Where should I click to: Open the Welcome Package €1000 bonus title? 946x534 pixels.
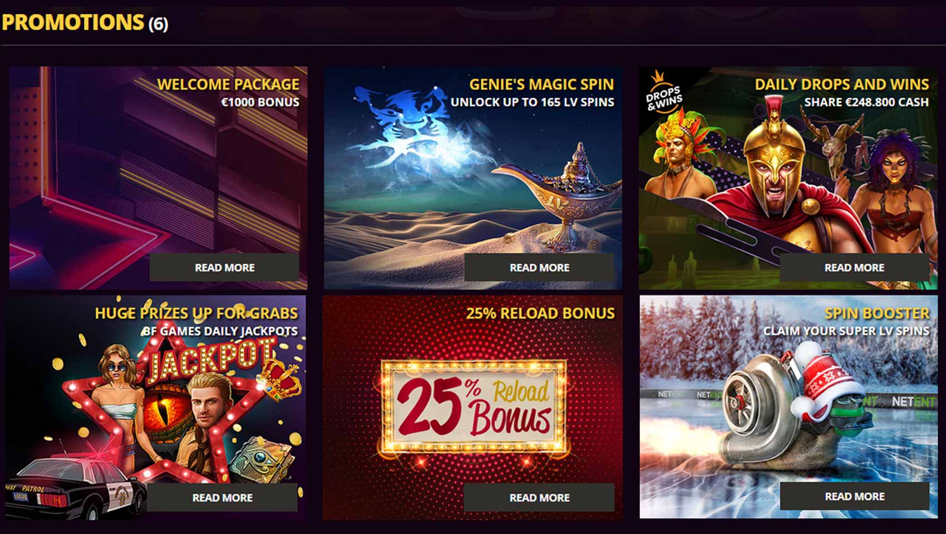point(228,92)
